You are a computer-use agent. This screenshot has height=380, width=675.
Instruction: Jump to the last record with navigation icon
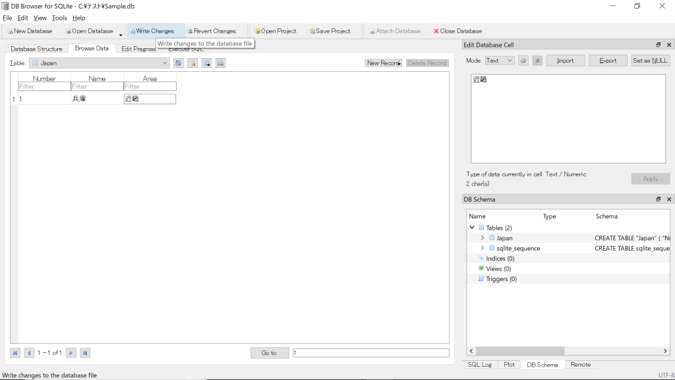click(85, 353)
